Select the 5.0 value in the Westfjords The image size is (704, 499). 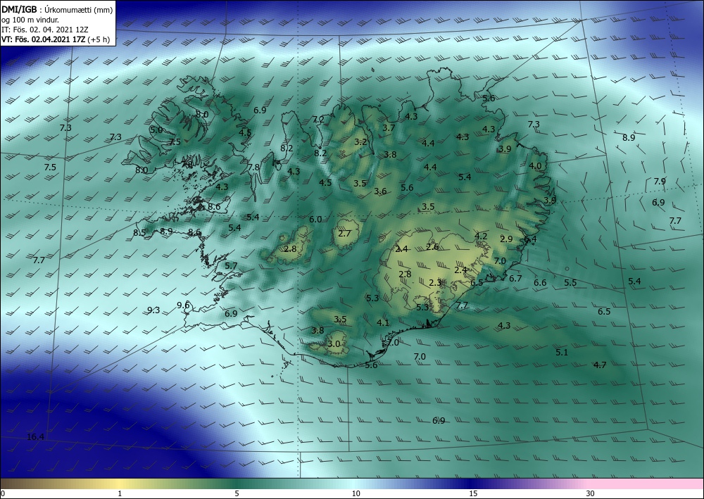[156, 130]
